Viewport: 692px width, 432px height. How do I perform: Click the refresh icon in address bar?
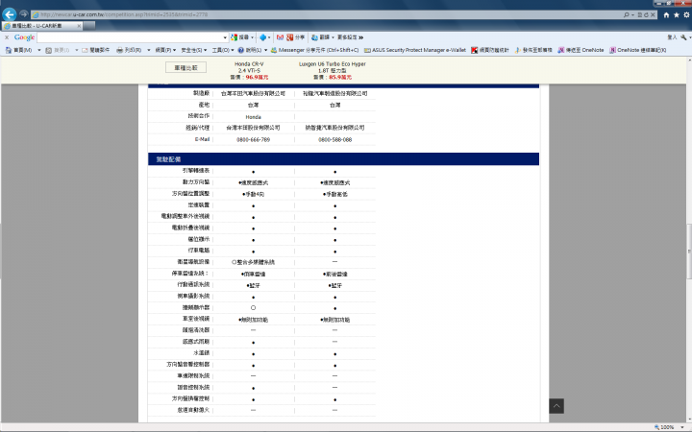tap(646, 14)
